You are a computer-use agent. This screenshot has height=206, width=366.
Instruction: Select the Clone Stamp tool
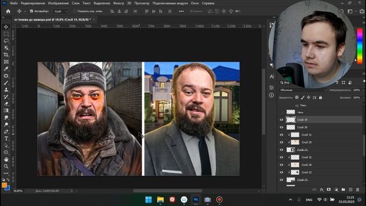[x=6, y=90]
